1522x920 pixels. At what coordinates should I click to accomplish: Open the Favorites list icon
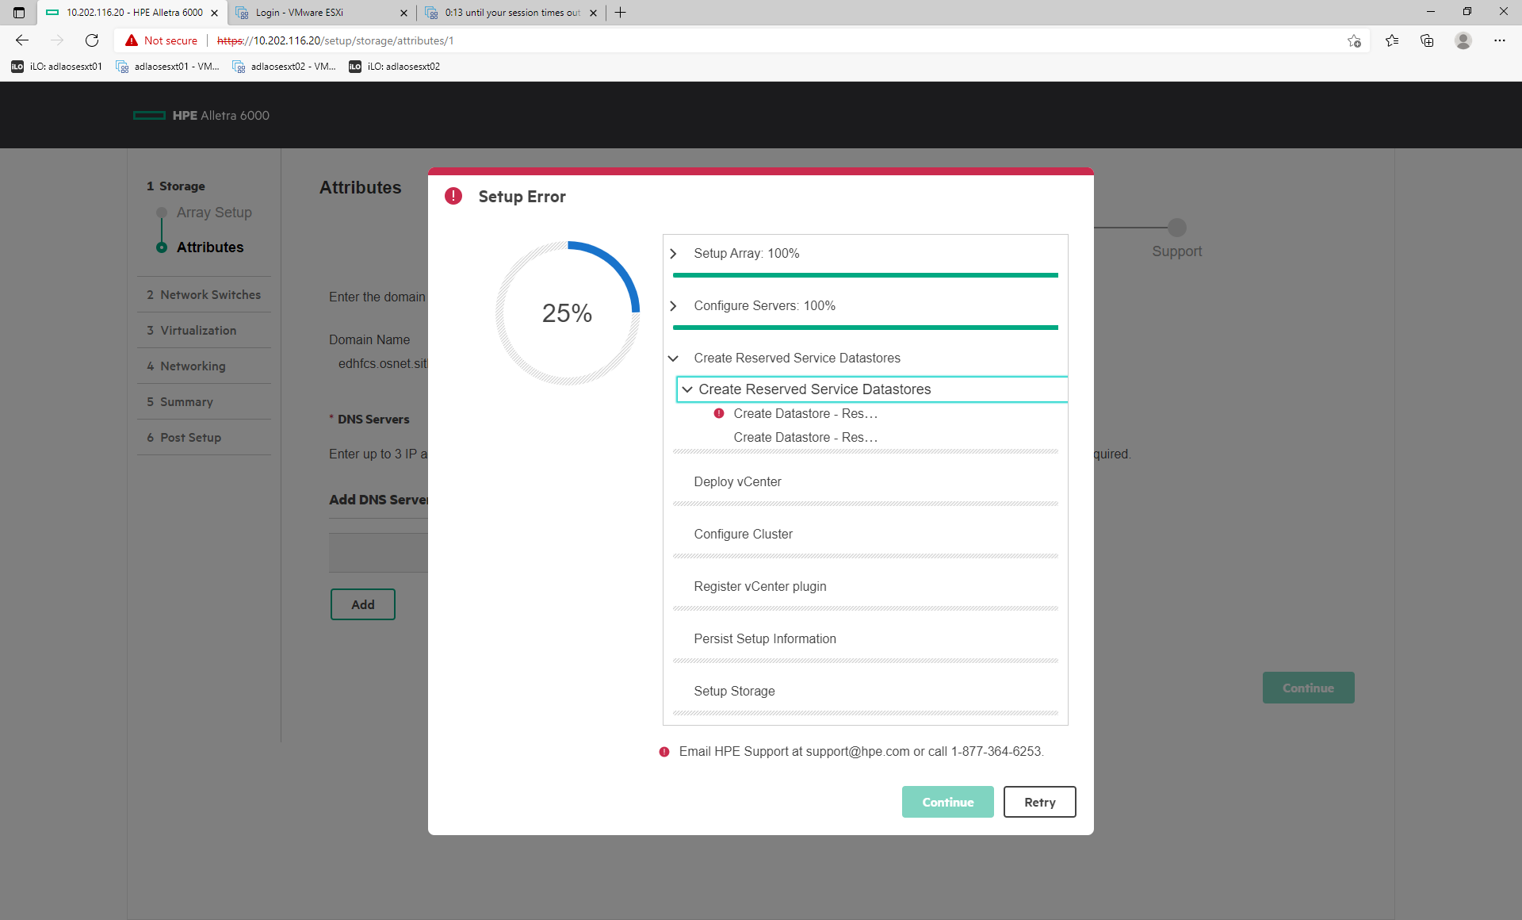1392,40
